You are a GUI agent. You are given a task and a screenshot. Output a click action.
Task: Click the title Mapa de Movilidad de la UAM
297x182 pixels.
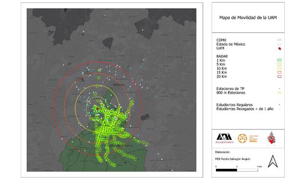click(x=248, y=18)
